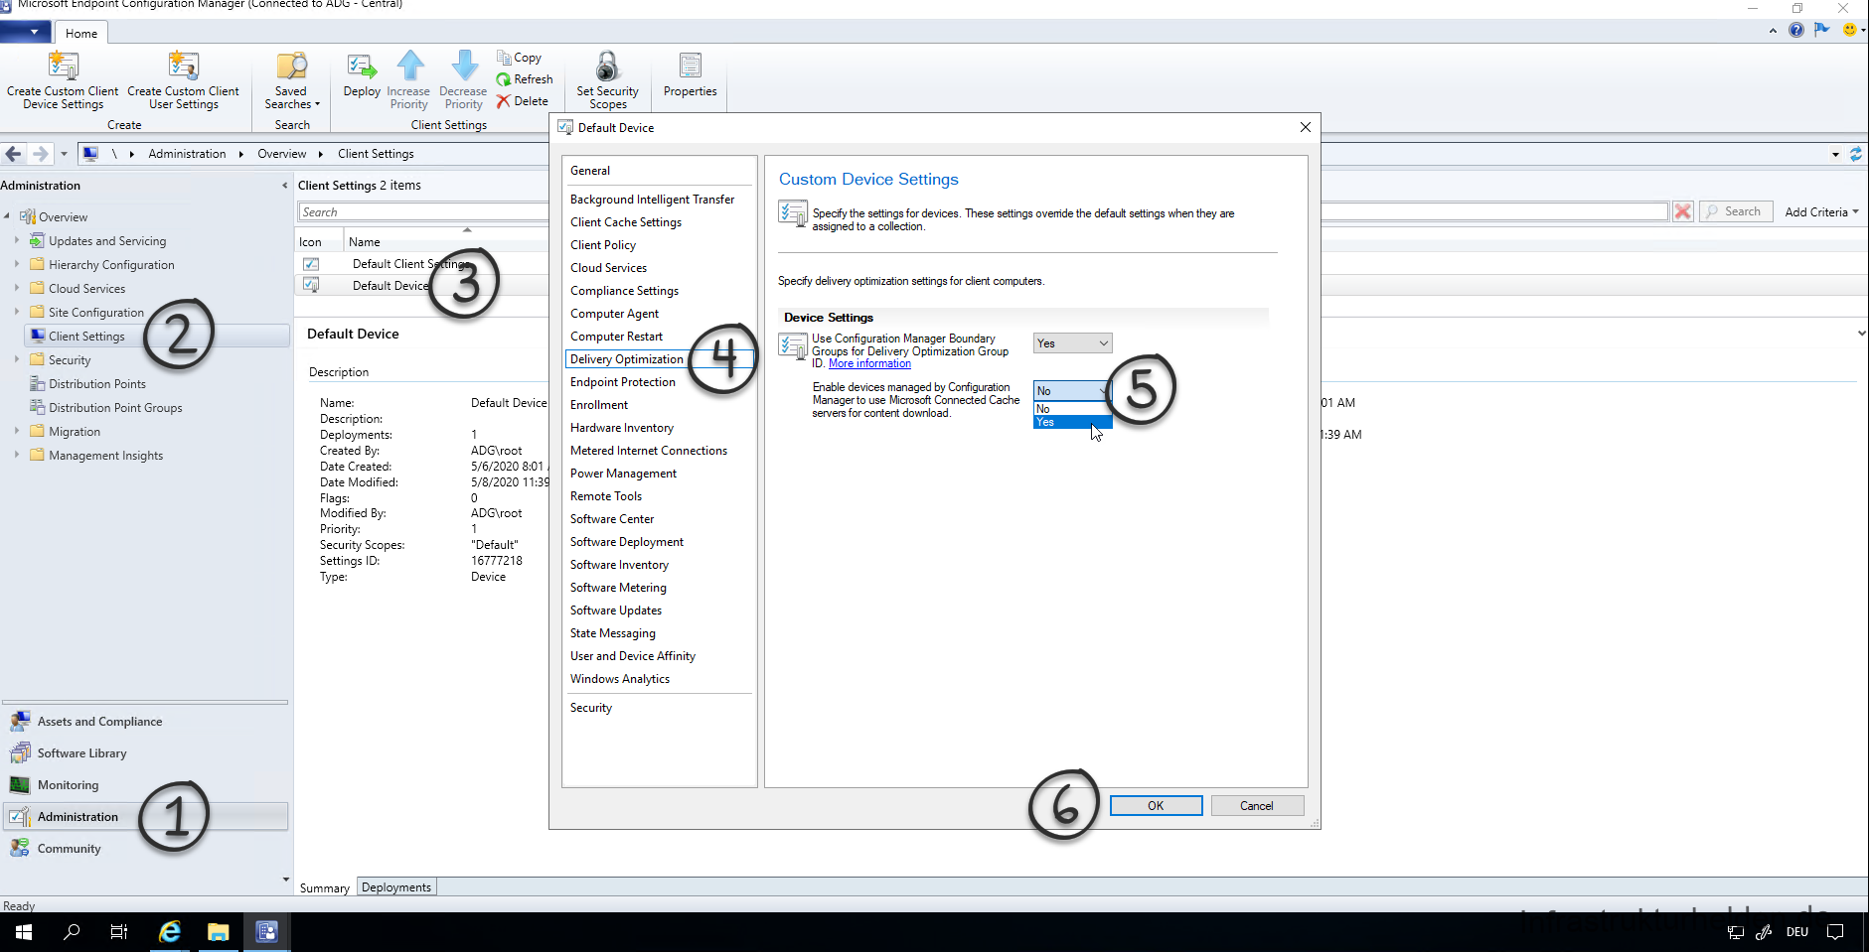The height and width of the screenshot is (952, 1869).
Task: Close the Default Device dialog
Action: 1305,127
